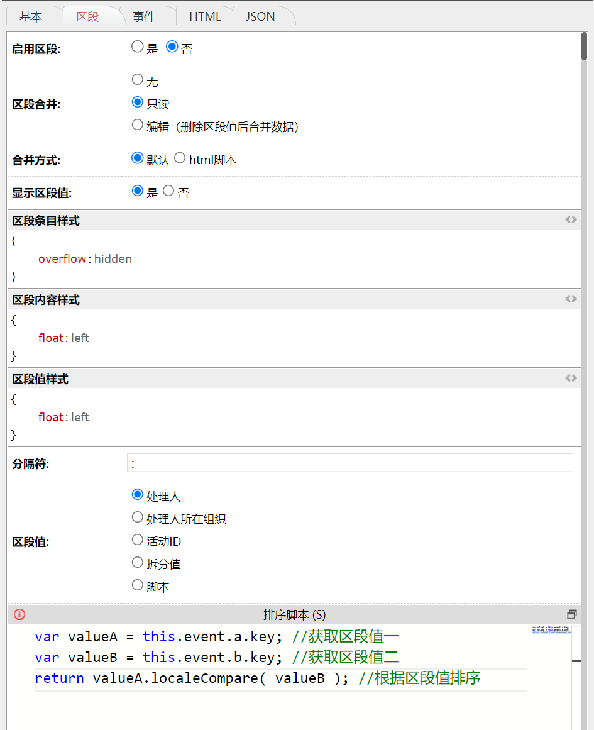Click the code toggle icon for 区段值样式
This screenshot has width=594, height=730.
point(570,379)
